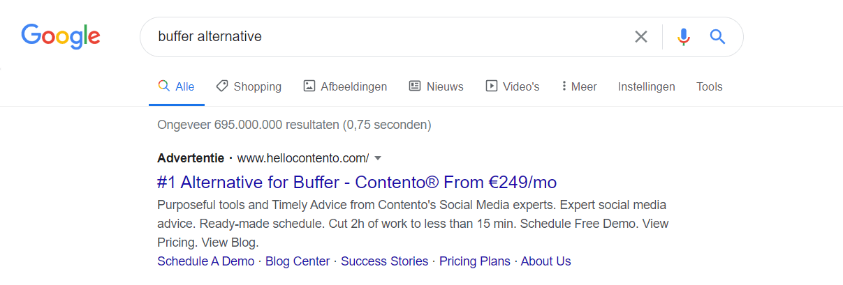Start voice search with microphone icon

684,36
